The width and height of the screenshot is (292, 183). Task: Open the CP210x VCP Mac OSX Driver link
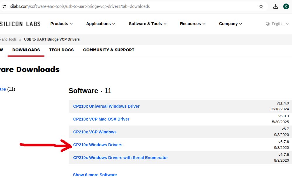click(x=101, y=119)
